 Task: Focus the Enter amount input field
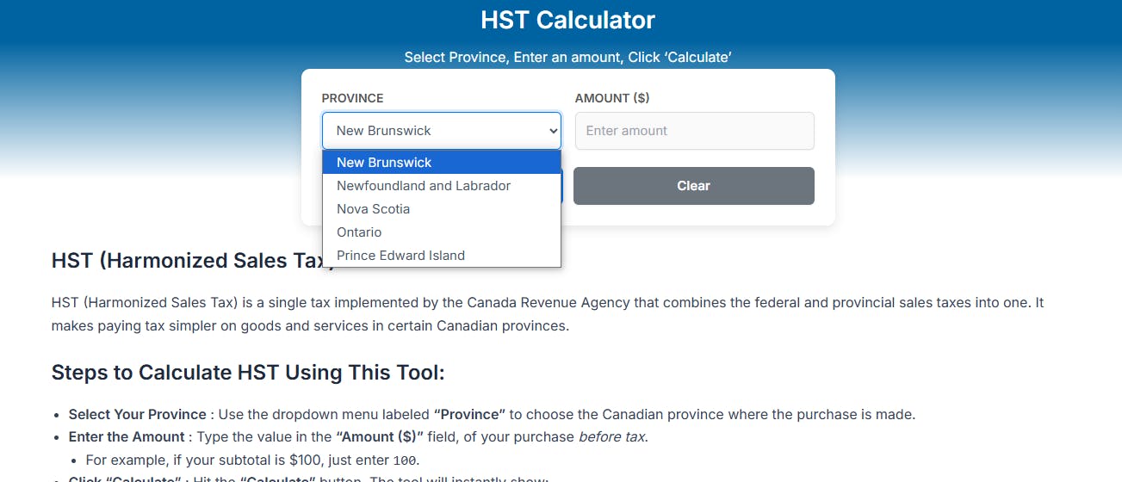tap(694, 131)
